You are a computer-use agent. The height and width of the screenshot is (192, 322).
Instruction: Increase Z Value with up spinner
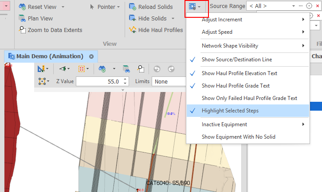pos(125,79)
